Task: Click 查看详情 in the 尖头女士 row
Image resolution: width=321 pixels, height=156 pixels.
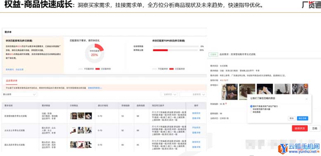Action: click(x=196, y=132)
